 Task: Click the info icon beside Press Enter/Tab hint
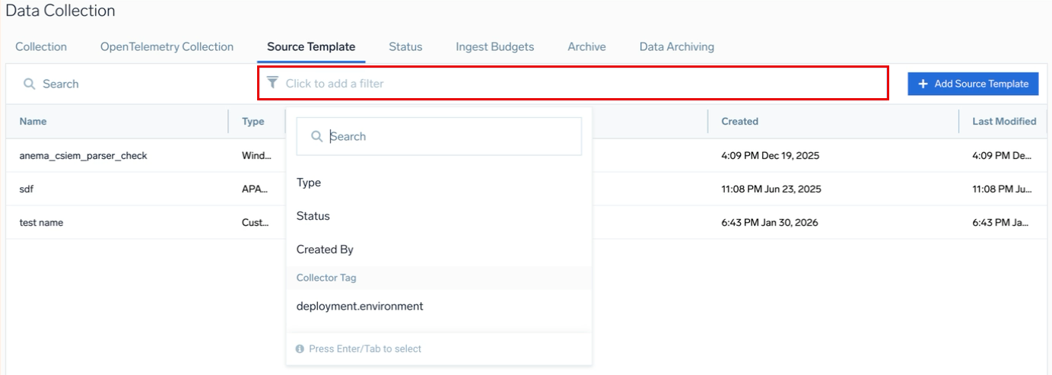tap(300, 349)
